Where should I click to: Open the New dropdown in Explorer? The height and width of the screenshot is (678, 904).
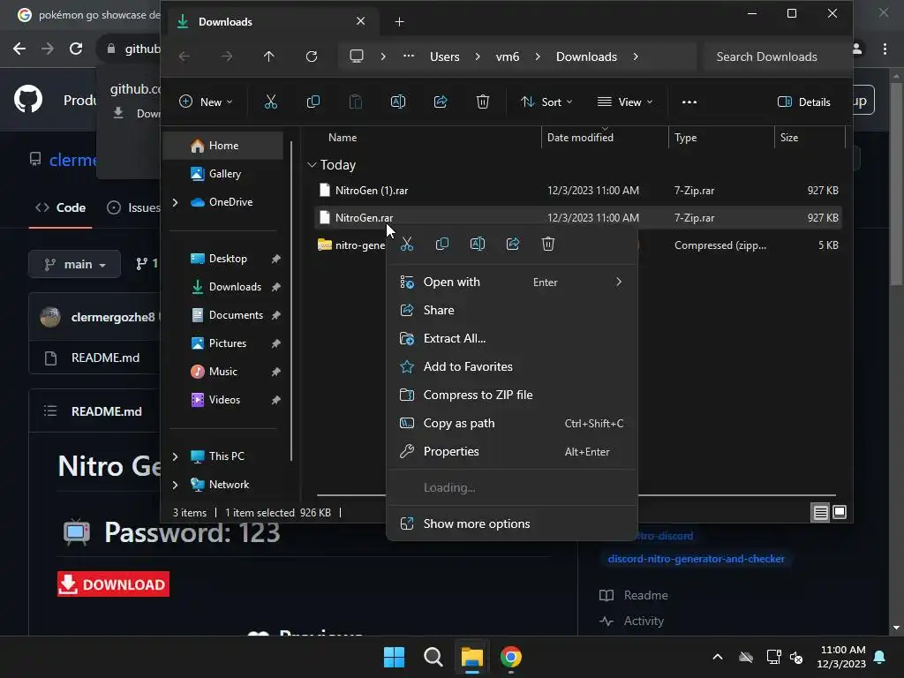tap(206, 102)
